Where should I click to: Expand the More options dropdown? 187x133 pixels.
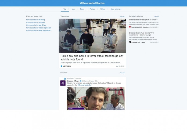[116, 9]
